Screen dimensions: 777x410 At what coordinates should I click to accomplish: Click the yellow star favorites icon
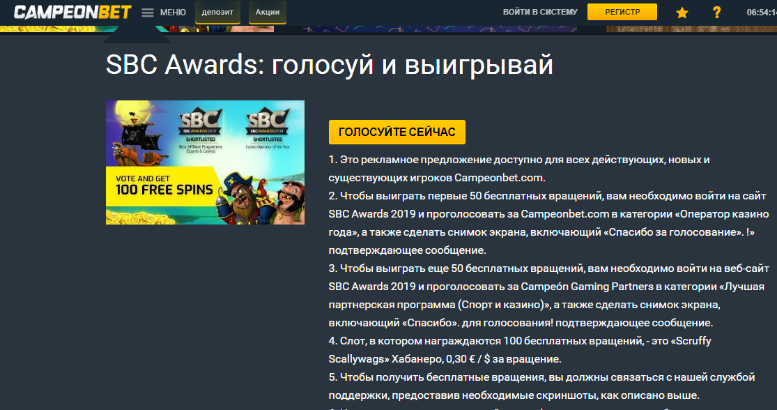[682, 13]
